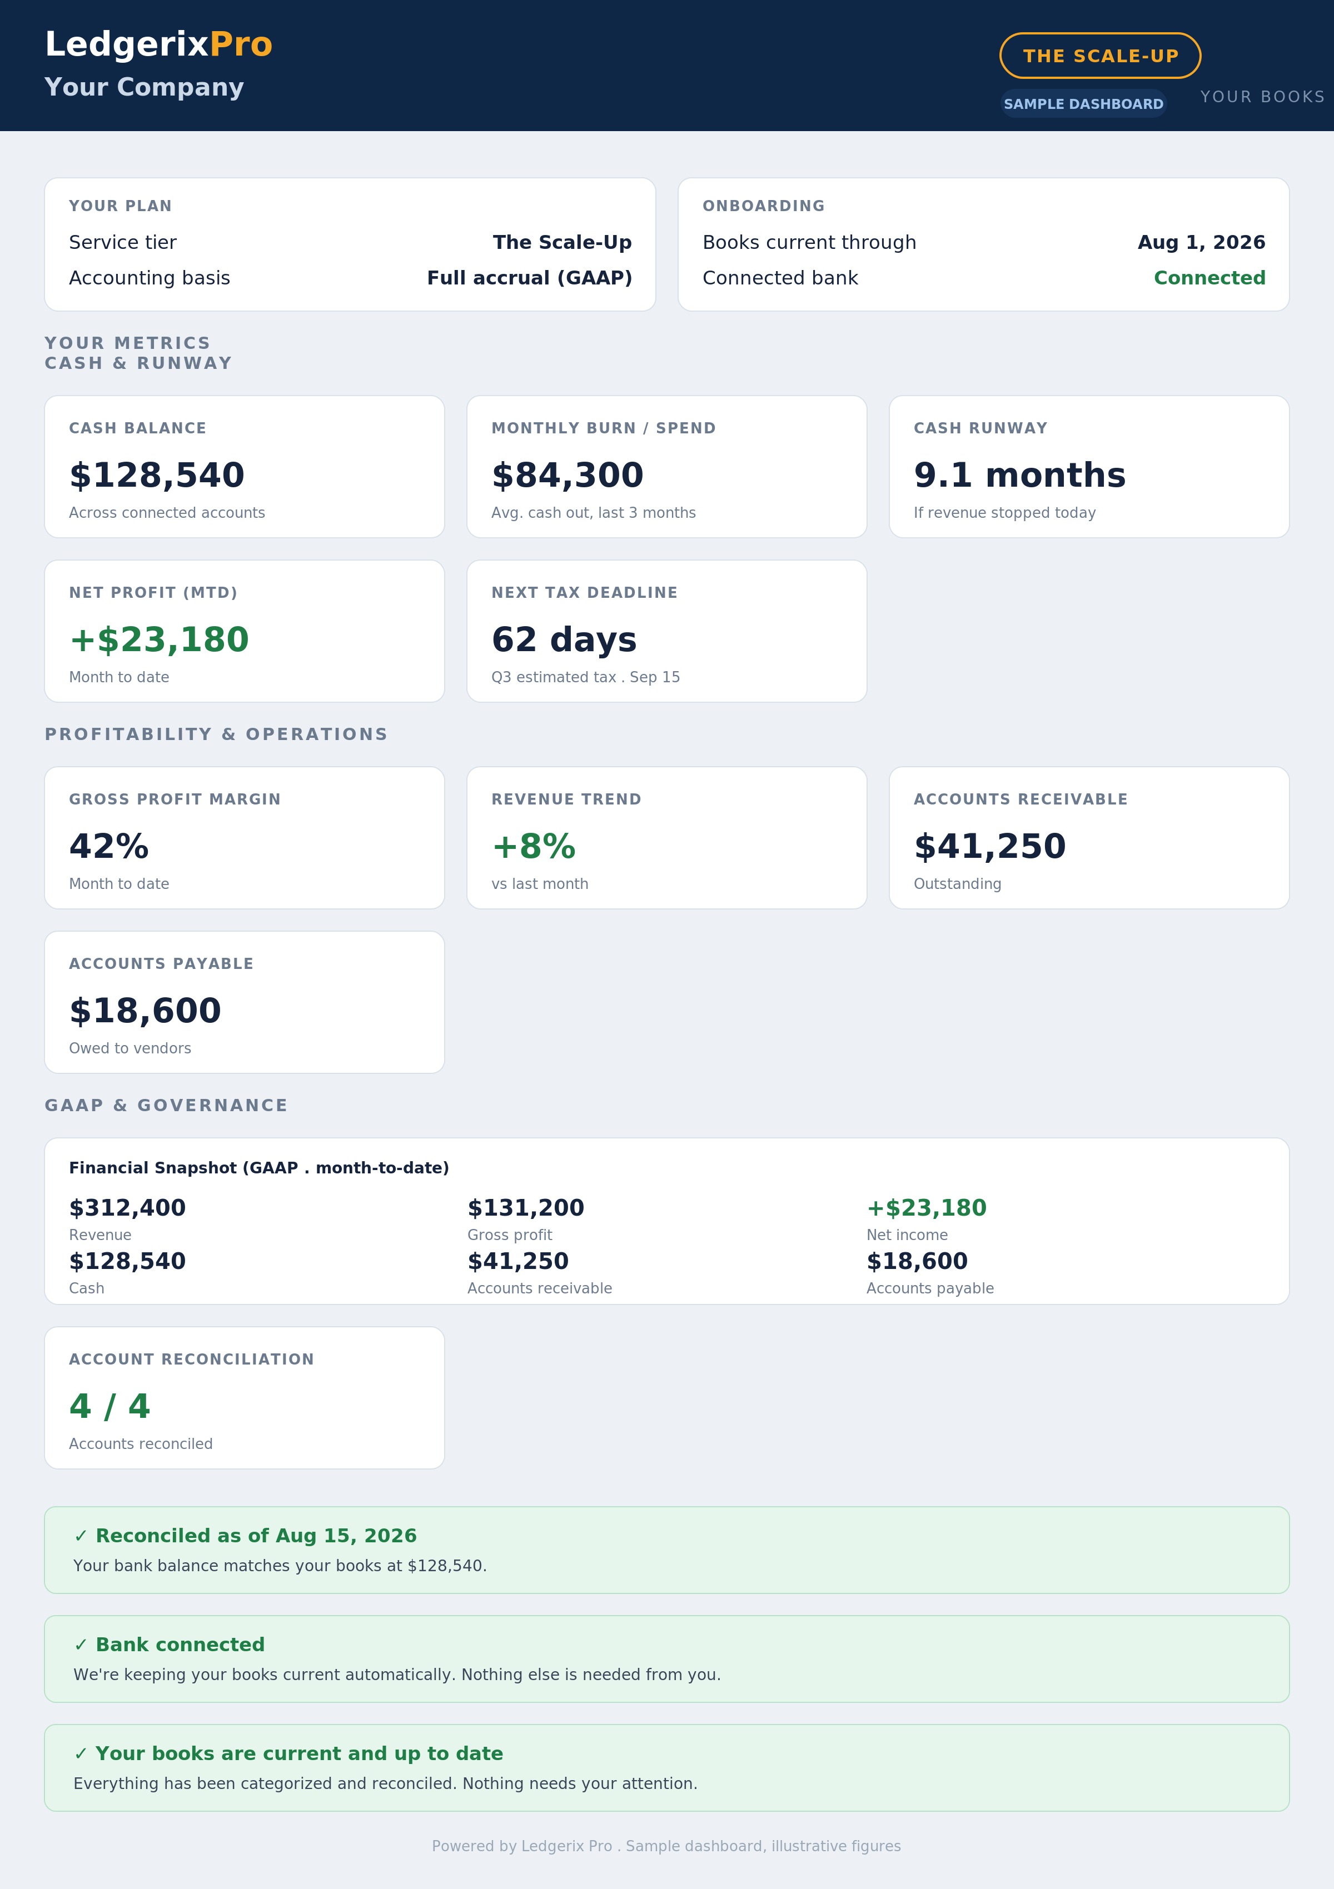Click THE SCALE-UP plan badge
This screenshot has height=1889, width=1334.
1101,56
